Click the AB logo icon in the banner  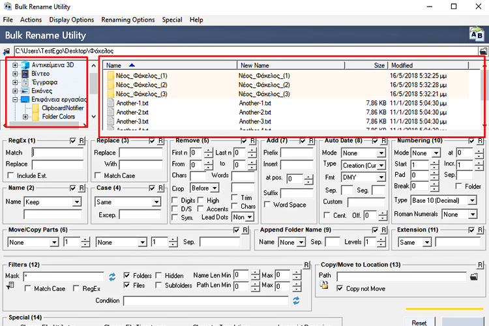tap(476, 34)
